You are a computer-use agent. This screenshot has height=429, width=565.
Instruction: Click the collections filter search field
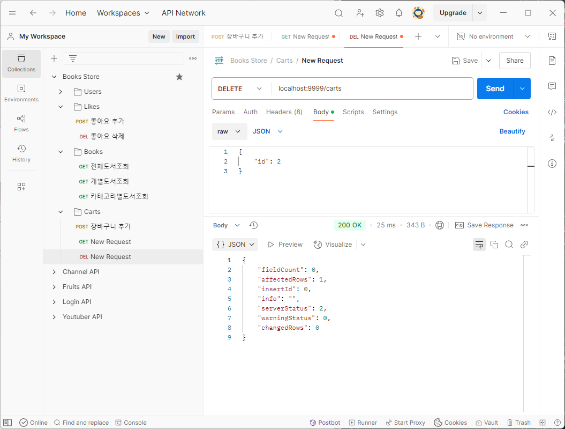point(123,58)
